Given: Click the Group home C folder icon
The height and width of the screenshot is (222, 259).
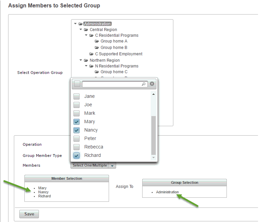Looking at the screenshot, I should [97, 72].
